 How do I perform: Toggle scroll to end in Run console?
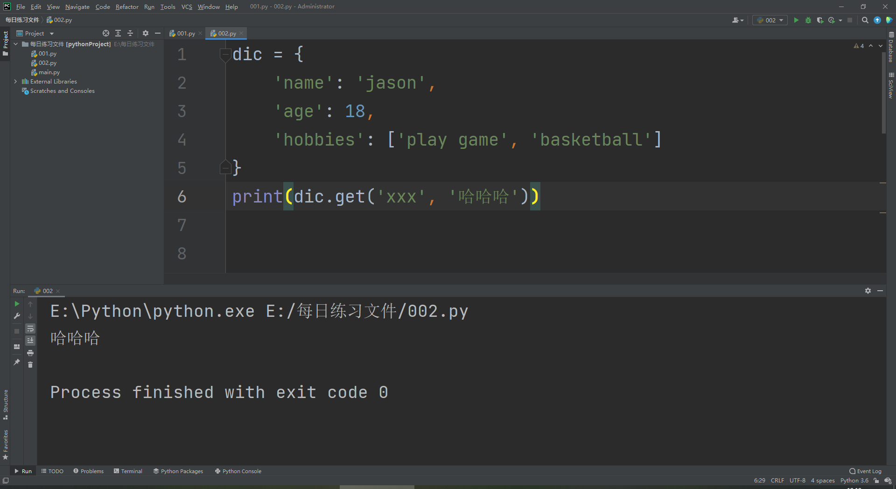(x=30, y=341)
